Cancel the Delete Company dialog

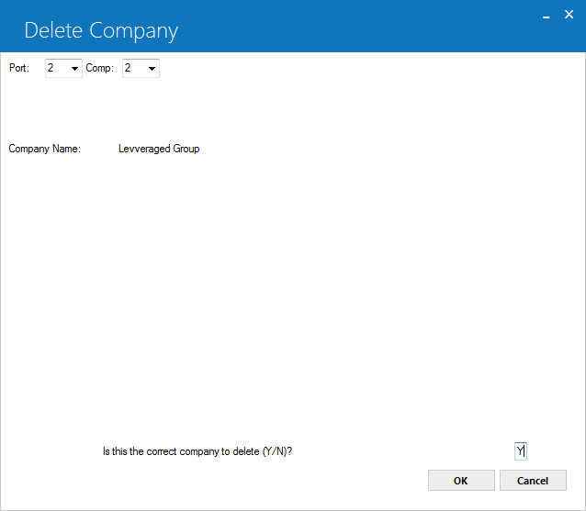[x=533, y=481]
